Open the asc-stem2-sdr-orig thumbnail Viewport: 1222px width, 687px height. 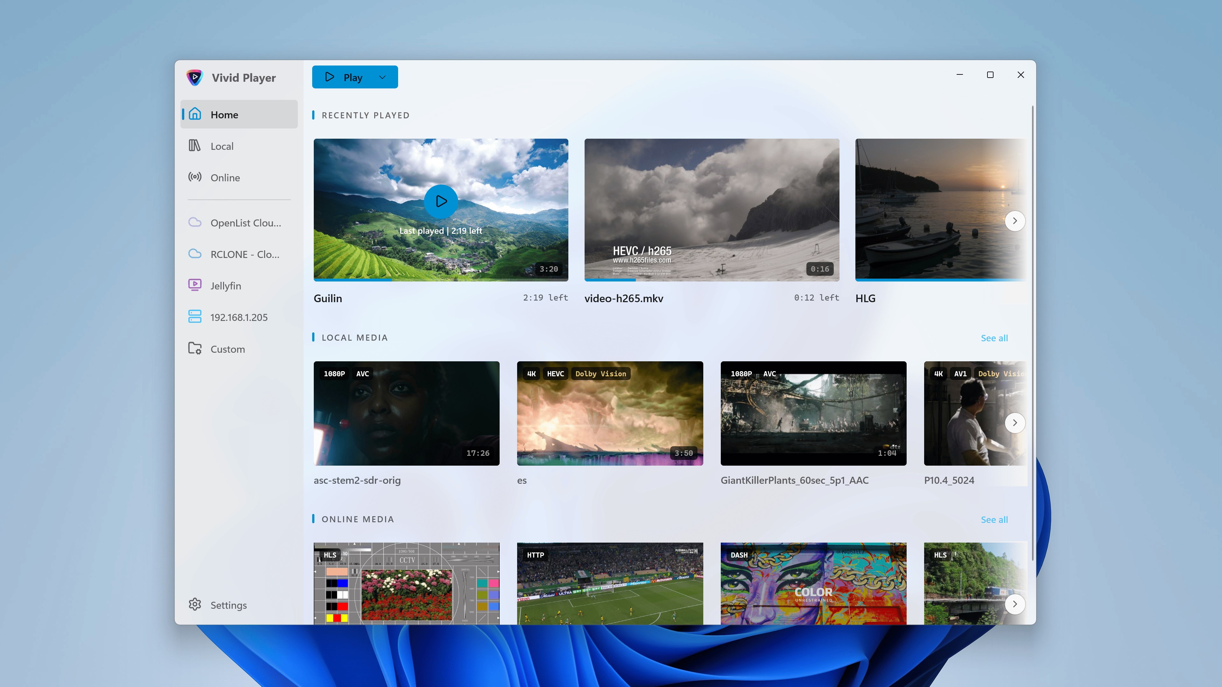click(407, 413)
